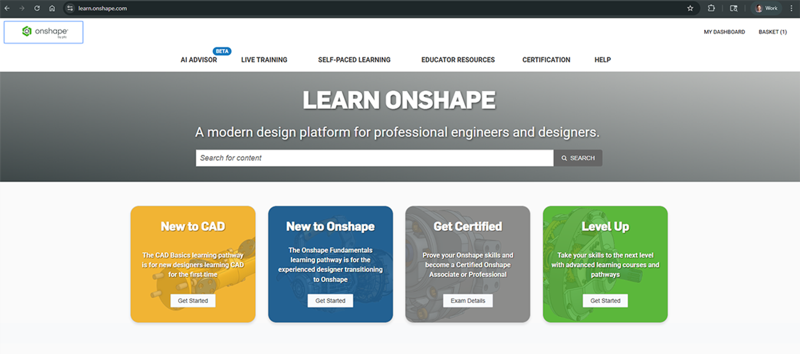The width and height of the screenshot is (800, 354).
Task: Bookmark this page with the star icon
Action: point(690,8)
